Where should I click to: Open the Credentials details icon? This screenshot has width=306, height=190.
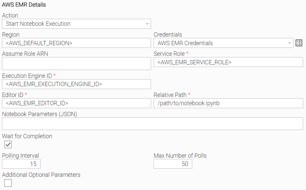tap(299, 43)
